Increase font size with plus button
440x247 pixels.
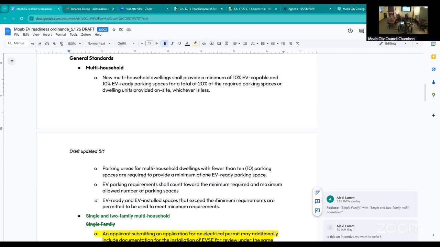click(x=157, y=44)
